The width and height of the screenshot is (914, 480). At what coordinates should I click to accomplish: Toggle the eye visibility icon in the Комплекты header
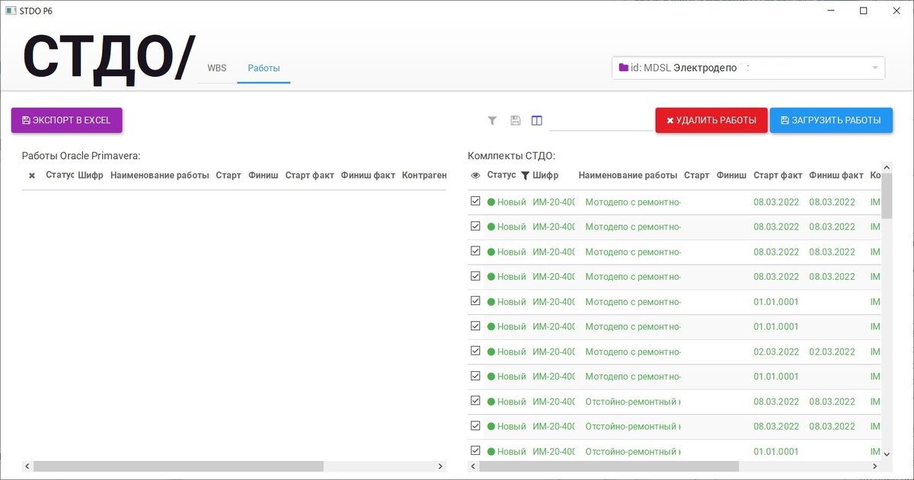coord(475,176)
